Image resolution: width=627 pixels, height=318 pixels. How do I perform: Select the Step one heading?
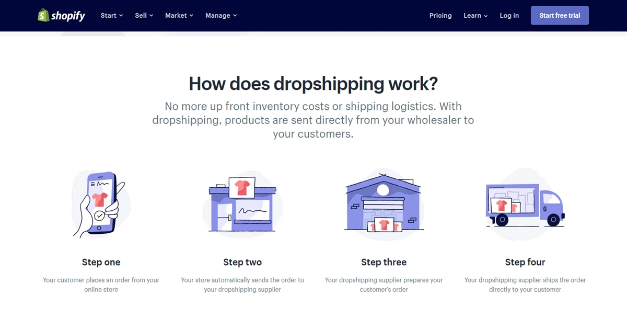coord(101,262)
